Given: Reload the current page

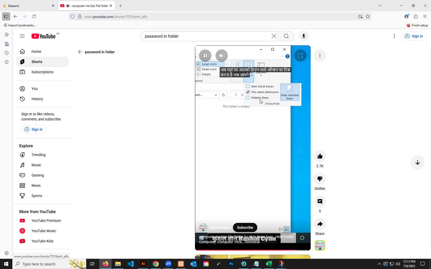Looking at the screenshot, I should pyautogui.click(x=34, y=16).
